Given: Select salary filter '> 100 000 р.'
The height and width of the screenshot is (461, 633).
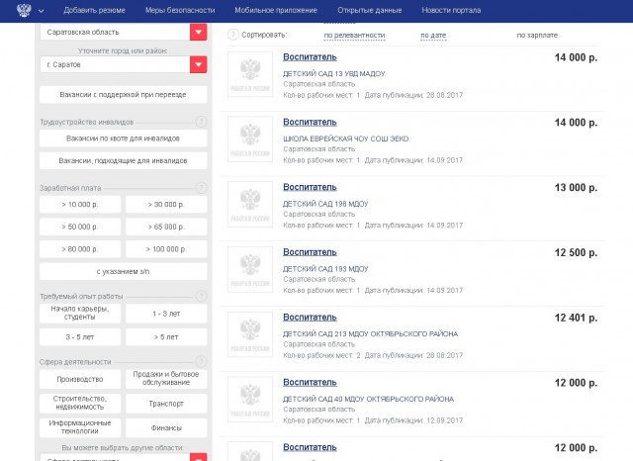Looking at the screenshot, I should point(166,249).
